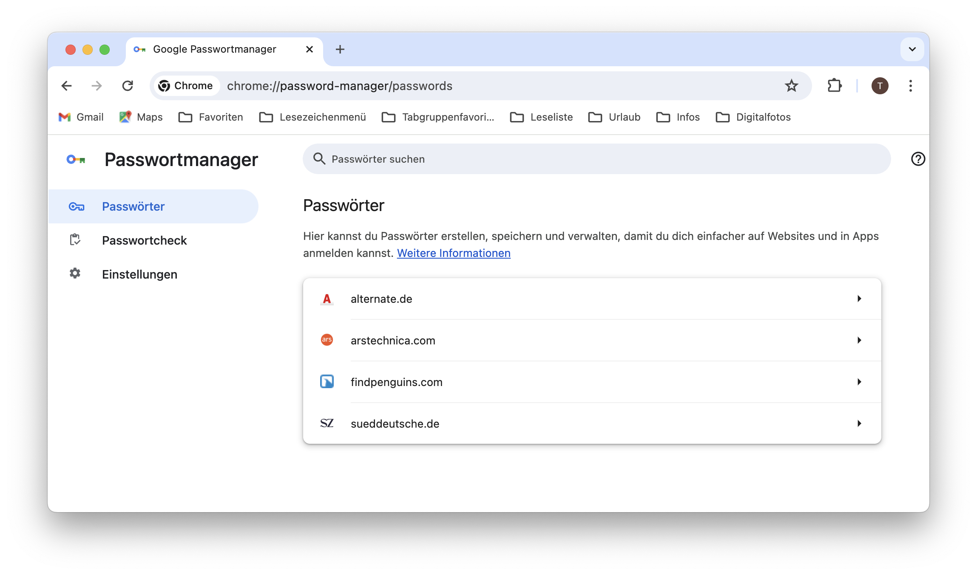Image resolution: width=977 pixels, height=575 pixels.
Task: Click the help question mark icon
Action: [918, 159]
